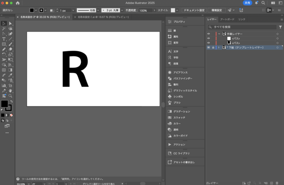Open the スウォッチ panel

179,118
